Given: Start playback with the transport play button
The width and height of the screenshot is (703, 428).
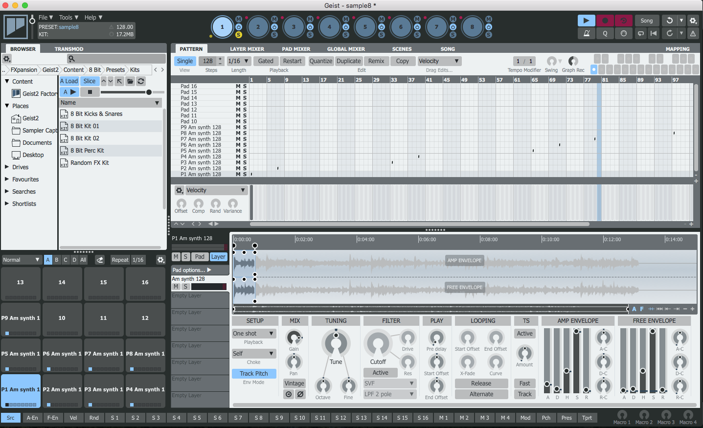Looking at the screenshot, I should [x=586, y=21].
